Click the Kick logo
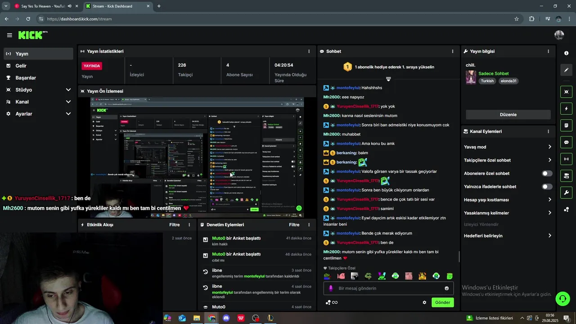The image size is (576, 324). click(x=33, y=35)
